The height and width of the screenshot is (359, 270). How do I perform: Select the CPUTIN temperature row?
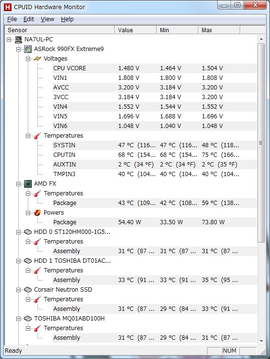point(155,155)
